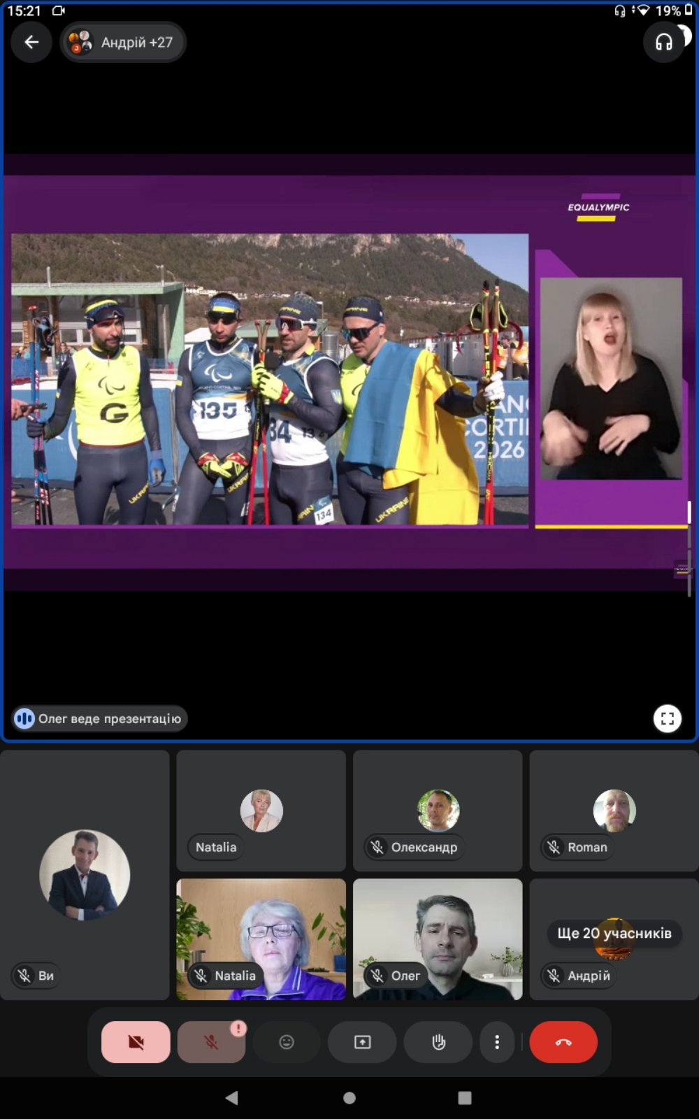Image resolution: width=699 pixels, height=1119 pixels.
Task: Raise your hand
Action: [x=438, y=1042]
